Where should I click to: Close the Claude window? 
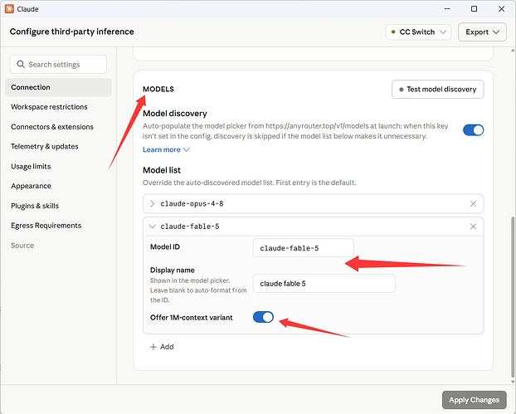501,9
